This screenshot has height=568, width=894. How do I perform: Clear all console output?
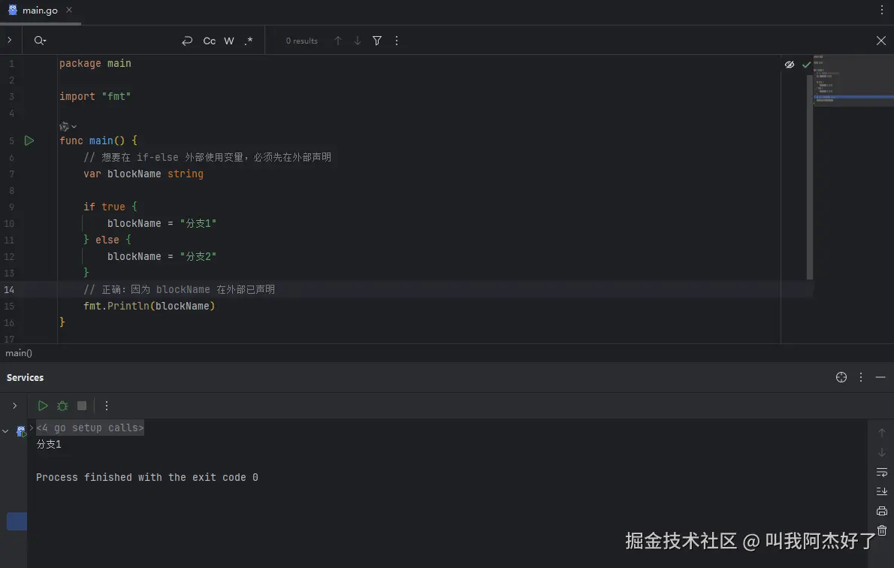pyautogui.click(x=881, y=530)
